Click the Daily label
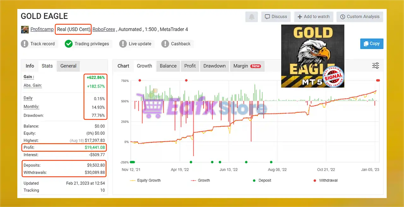This screenshot has height=207, width=404. click(x=28, y=98)
